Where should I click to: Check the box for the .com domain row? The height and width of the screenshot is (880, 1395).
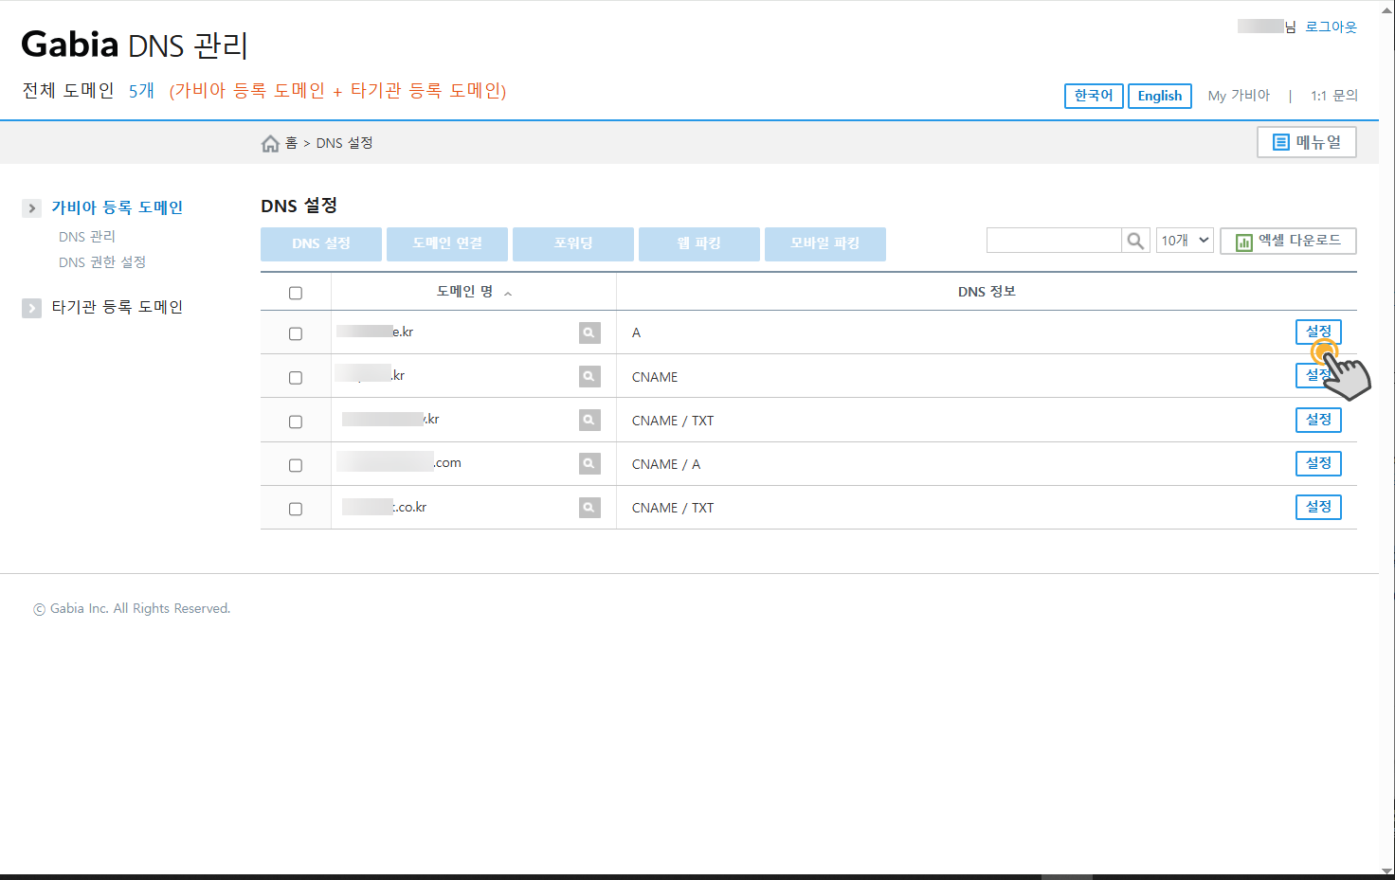coord(296,465)
